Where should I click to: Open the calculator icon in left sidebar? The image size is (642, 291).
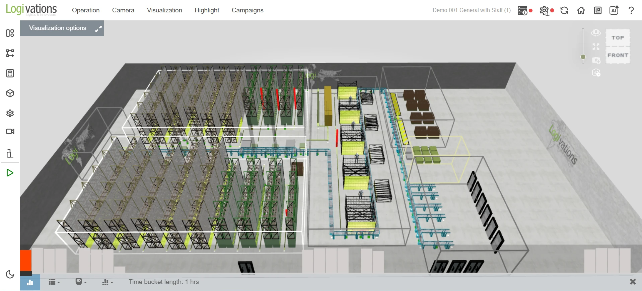pyautogui.click(x=10, y=73)
